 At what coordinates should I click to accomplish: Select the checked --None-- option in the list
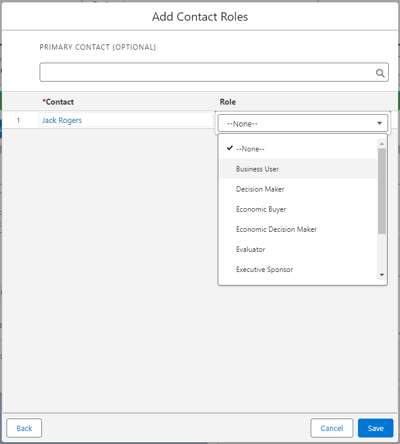tap(250, 149)
